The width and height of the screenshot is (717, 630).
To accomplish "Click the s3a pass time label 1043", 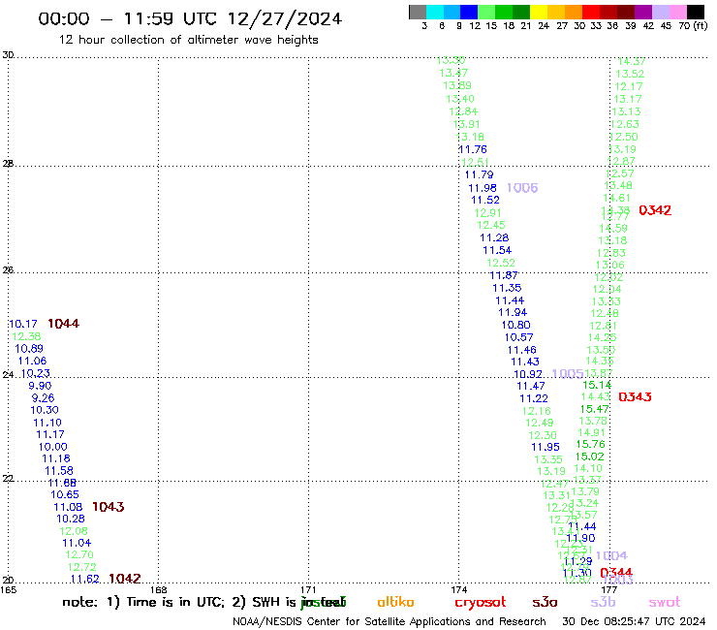I will (109, 507).
